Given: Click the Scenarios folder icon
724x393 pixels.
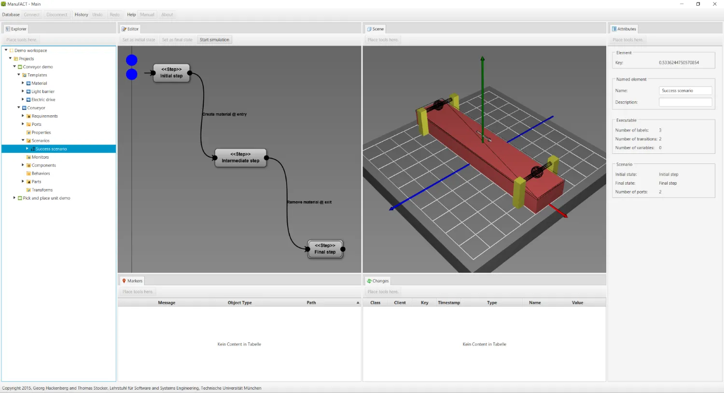Looking at the screenshot, I should click(28, 141).
